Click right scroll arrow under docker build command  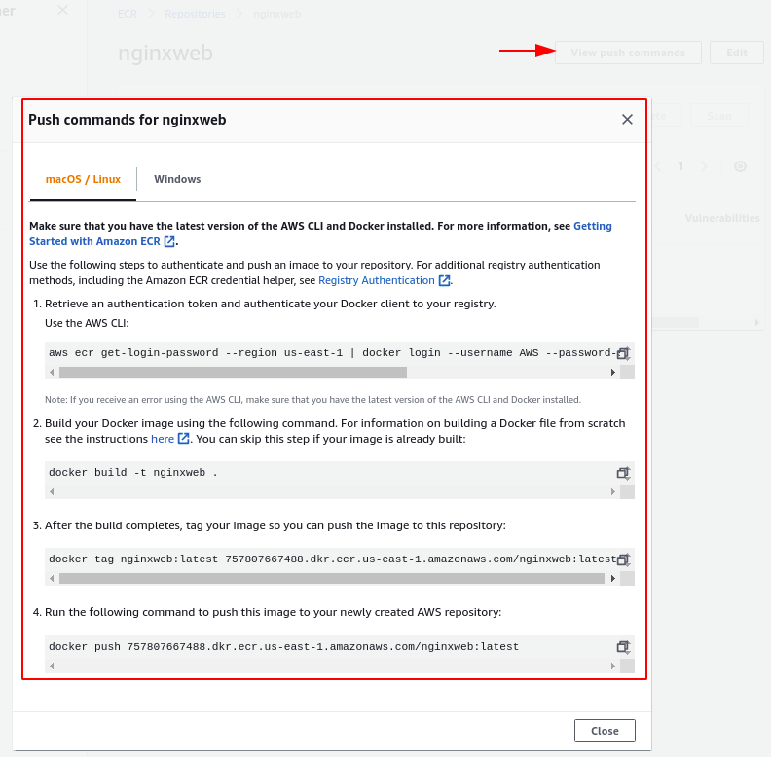[x=612, y=491]
